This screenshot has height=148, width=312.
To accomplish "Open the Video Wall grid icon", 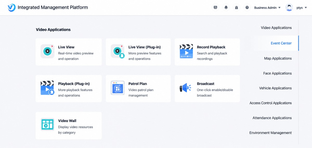I will [47, 125].
